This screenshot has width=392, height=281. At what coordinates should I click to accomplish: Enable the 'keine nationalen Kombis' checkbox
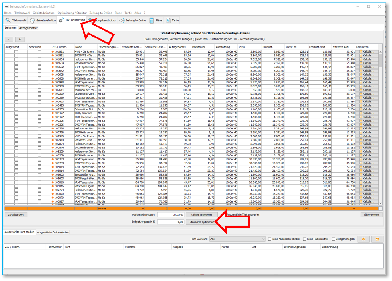coord(269,239)
